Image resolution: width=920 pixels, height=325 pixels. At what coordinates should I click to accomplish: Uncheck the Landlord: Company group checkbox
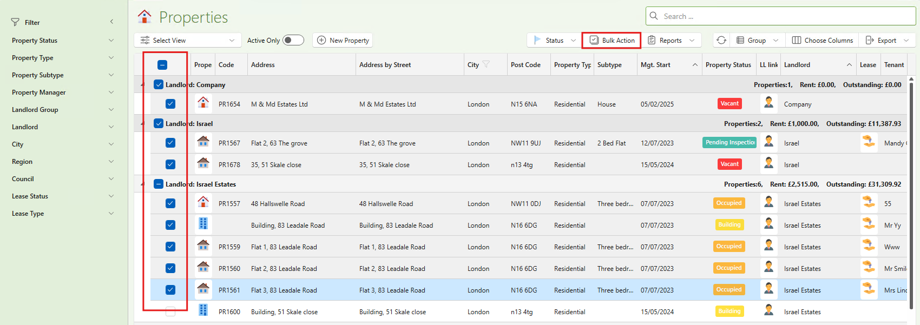point(159,84)
